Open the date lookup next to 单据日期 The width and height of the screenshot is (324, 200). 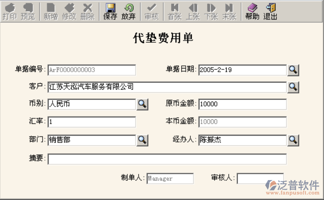point(294,69)
